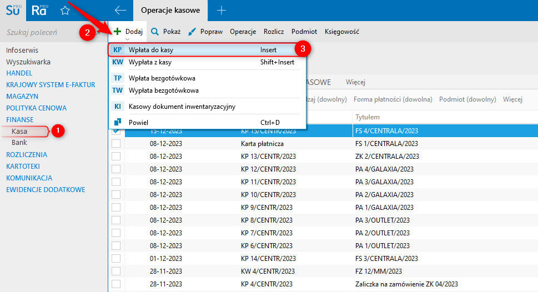The image size is (538, 292).
Task: Click the KW icon for Wypłata z kasy
Action: tap(118, 62)
